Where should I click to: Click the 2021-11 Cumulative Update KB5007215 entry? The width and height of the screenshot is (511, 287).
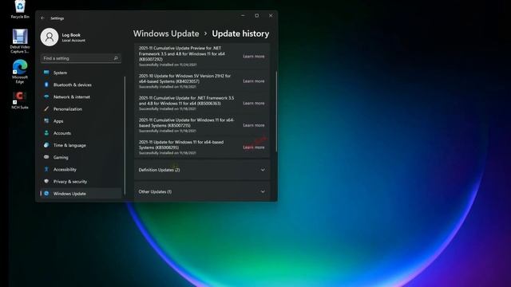point(202,125)
